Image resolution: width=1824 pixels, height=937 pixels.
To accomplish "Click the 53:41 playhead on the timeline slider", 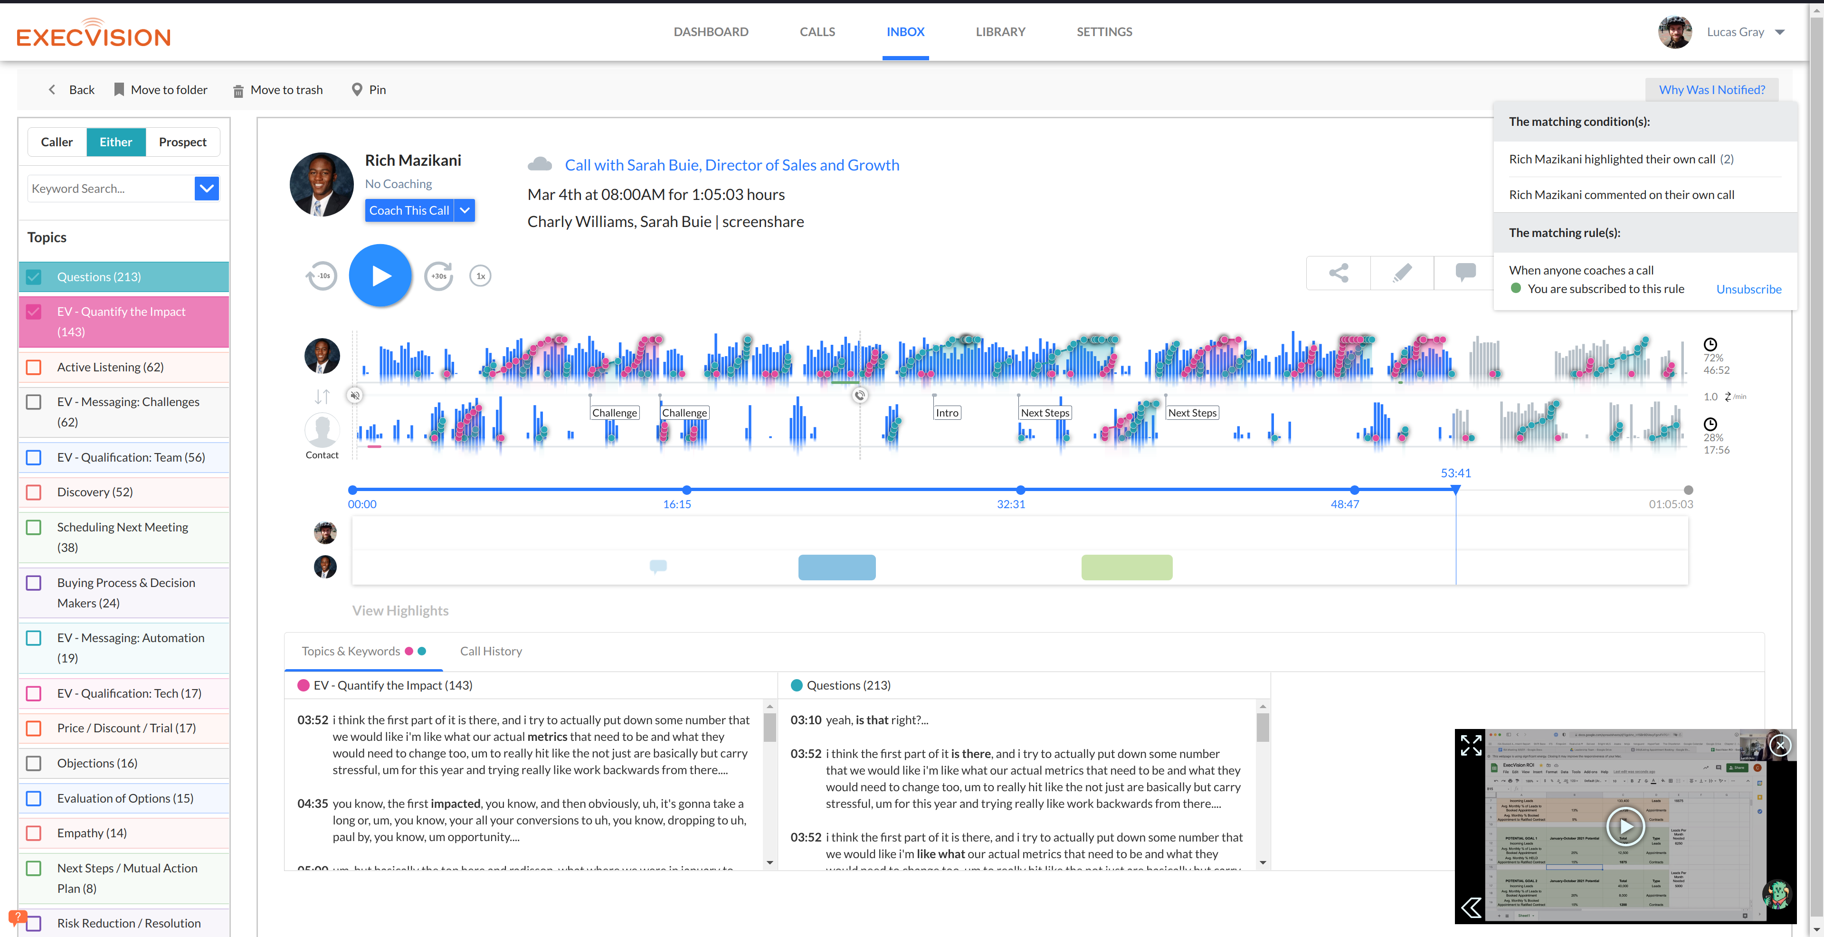I will click(x=1455, y=489).
